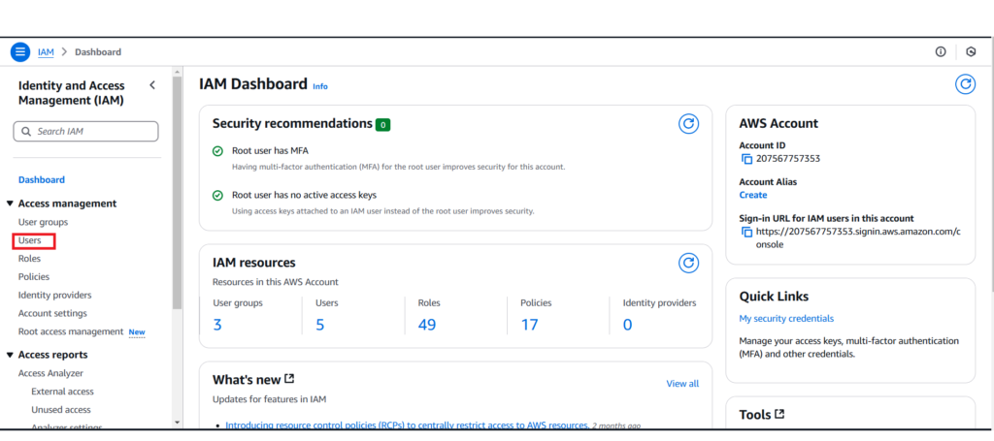Click the hexagon settings icon in top bar
The width and height of the screenshot is (994, 441).
tap(971, 51)
